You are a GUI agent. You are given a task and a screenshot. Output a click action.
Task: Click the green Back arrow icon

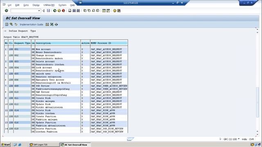pos(54,11)
